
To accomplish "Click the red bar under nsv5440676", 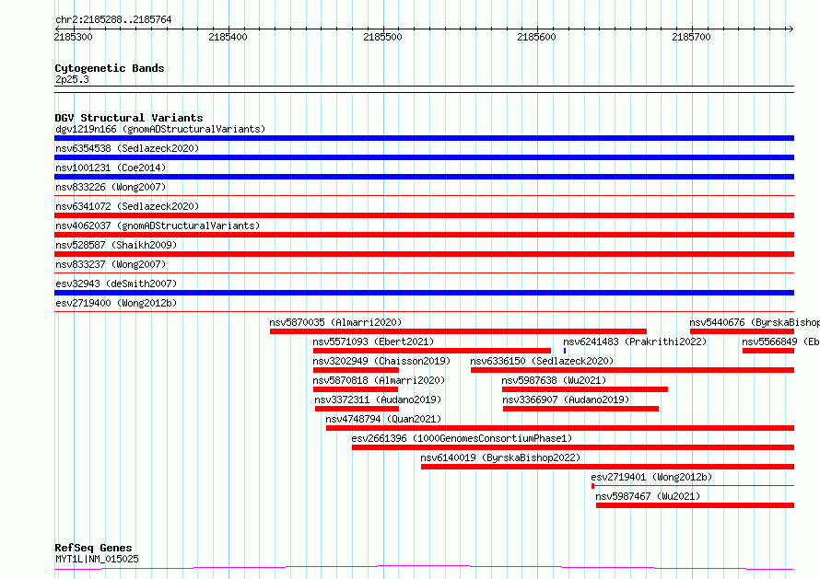I will (x=742, y=331).
